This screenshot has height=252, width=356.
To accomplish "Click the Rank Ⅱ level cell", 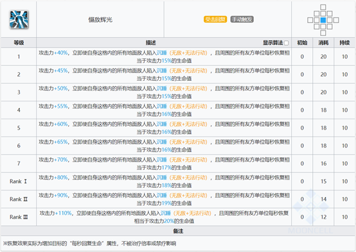I will [x=19, y=199].
